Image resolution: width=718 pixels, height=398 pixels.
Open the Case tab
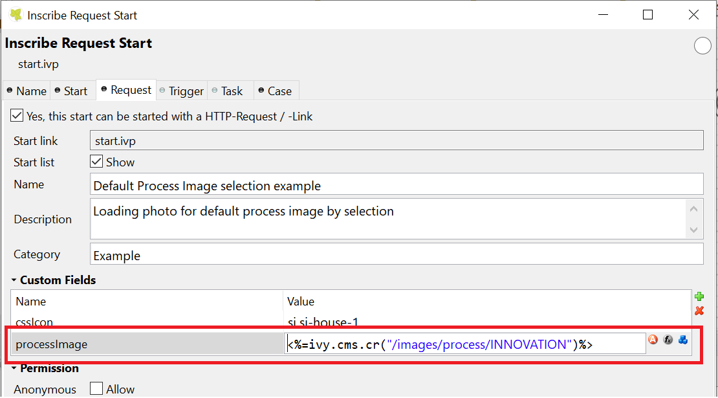tap(274, 91)
